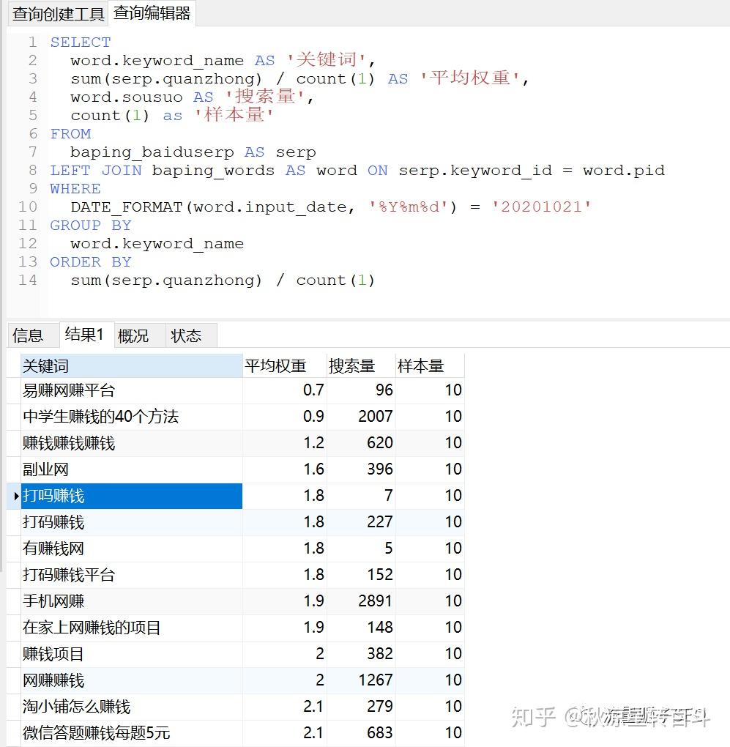Select the 赚钱赚钱赚钱 cell

131,443
